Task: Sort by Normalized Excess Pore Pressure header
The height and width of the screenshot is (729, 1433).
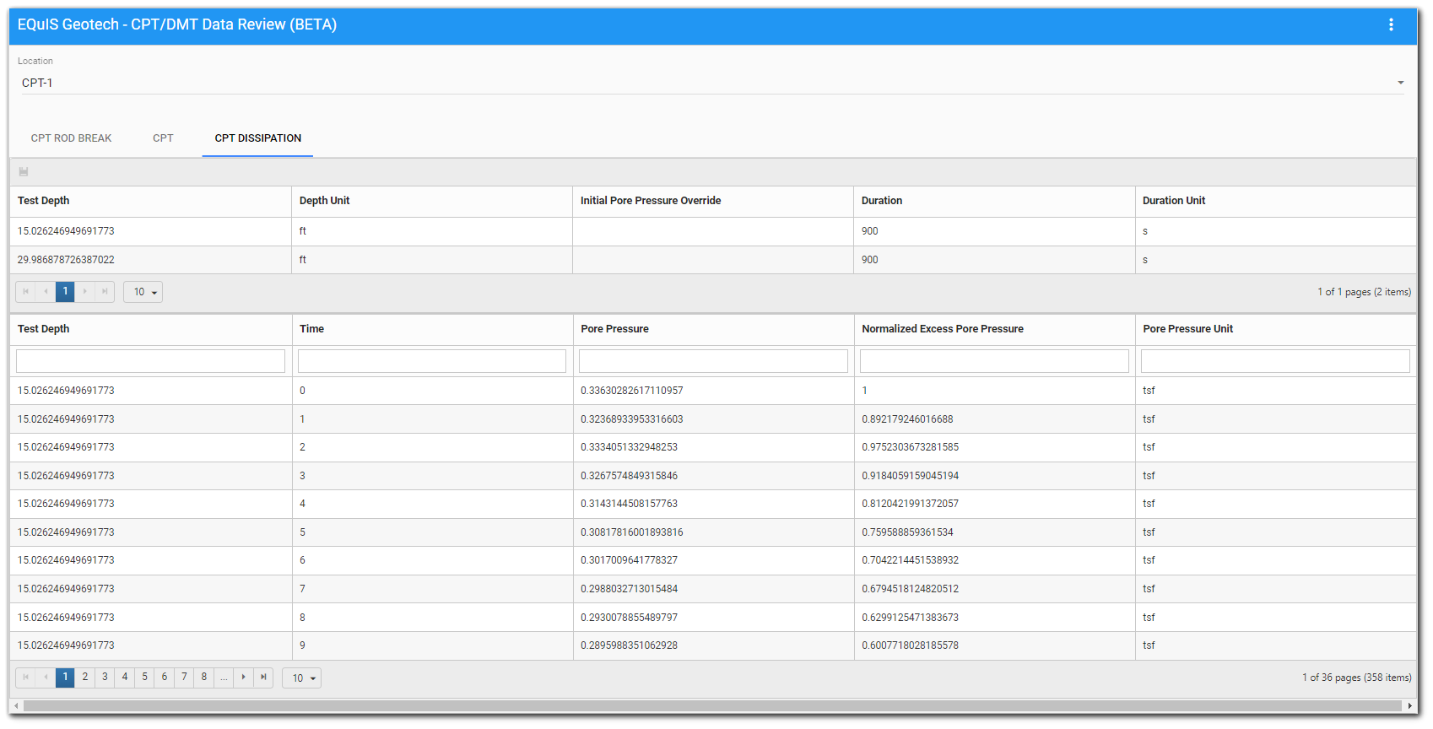Action: tap(943, 329)
